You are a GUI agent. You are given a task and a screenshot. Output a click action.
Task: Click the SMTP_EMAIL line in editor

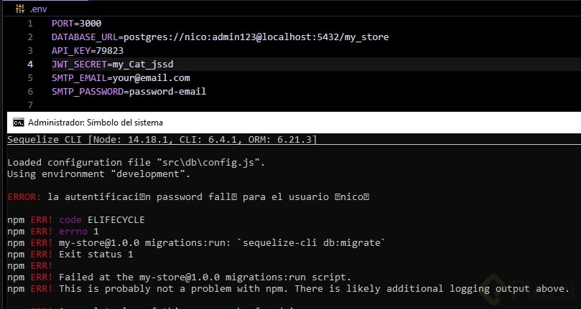(121, 77)
